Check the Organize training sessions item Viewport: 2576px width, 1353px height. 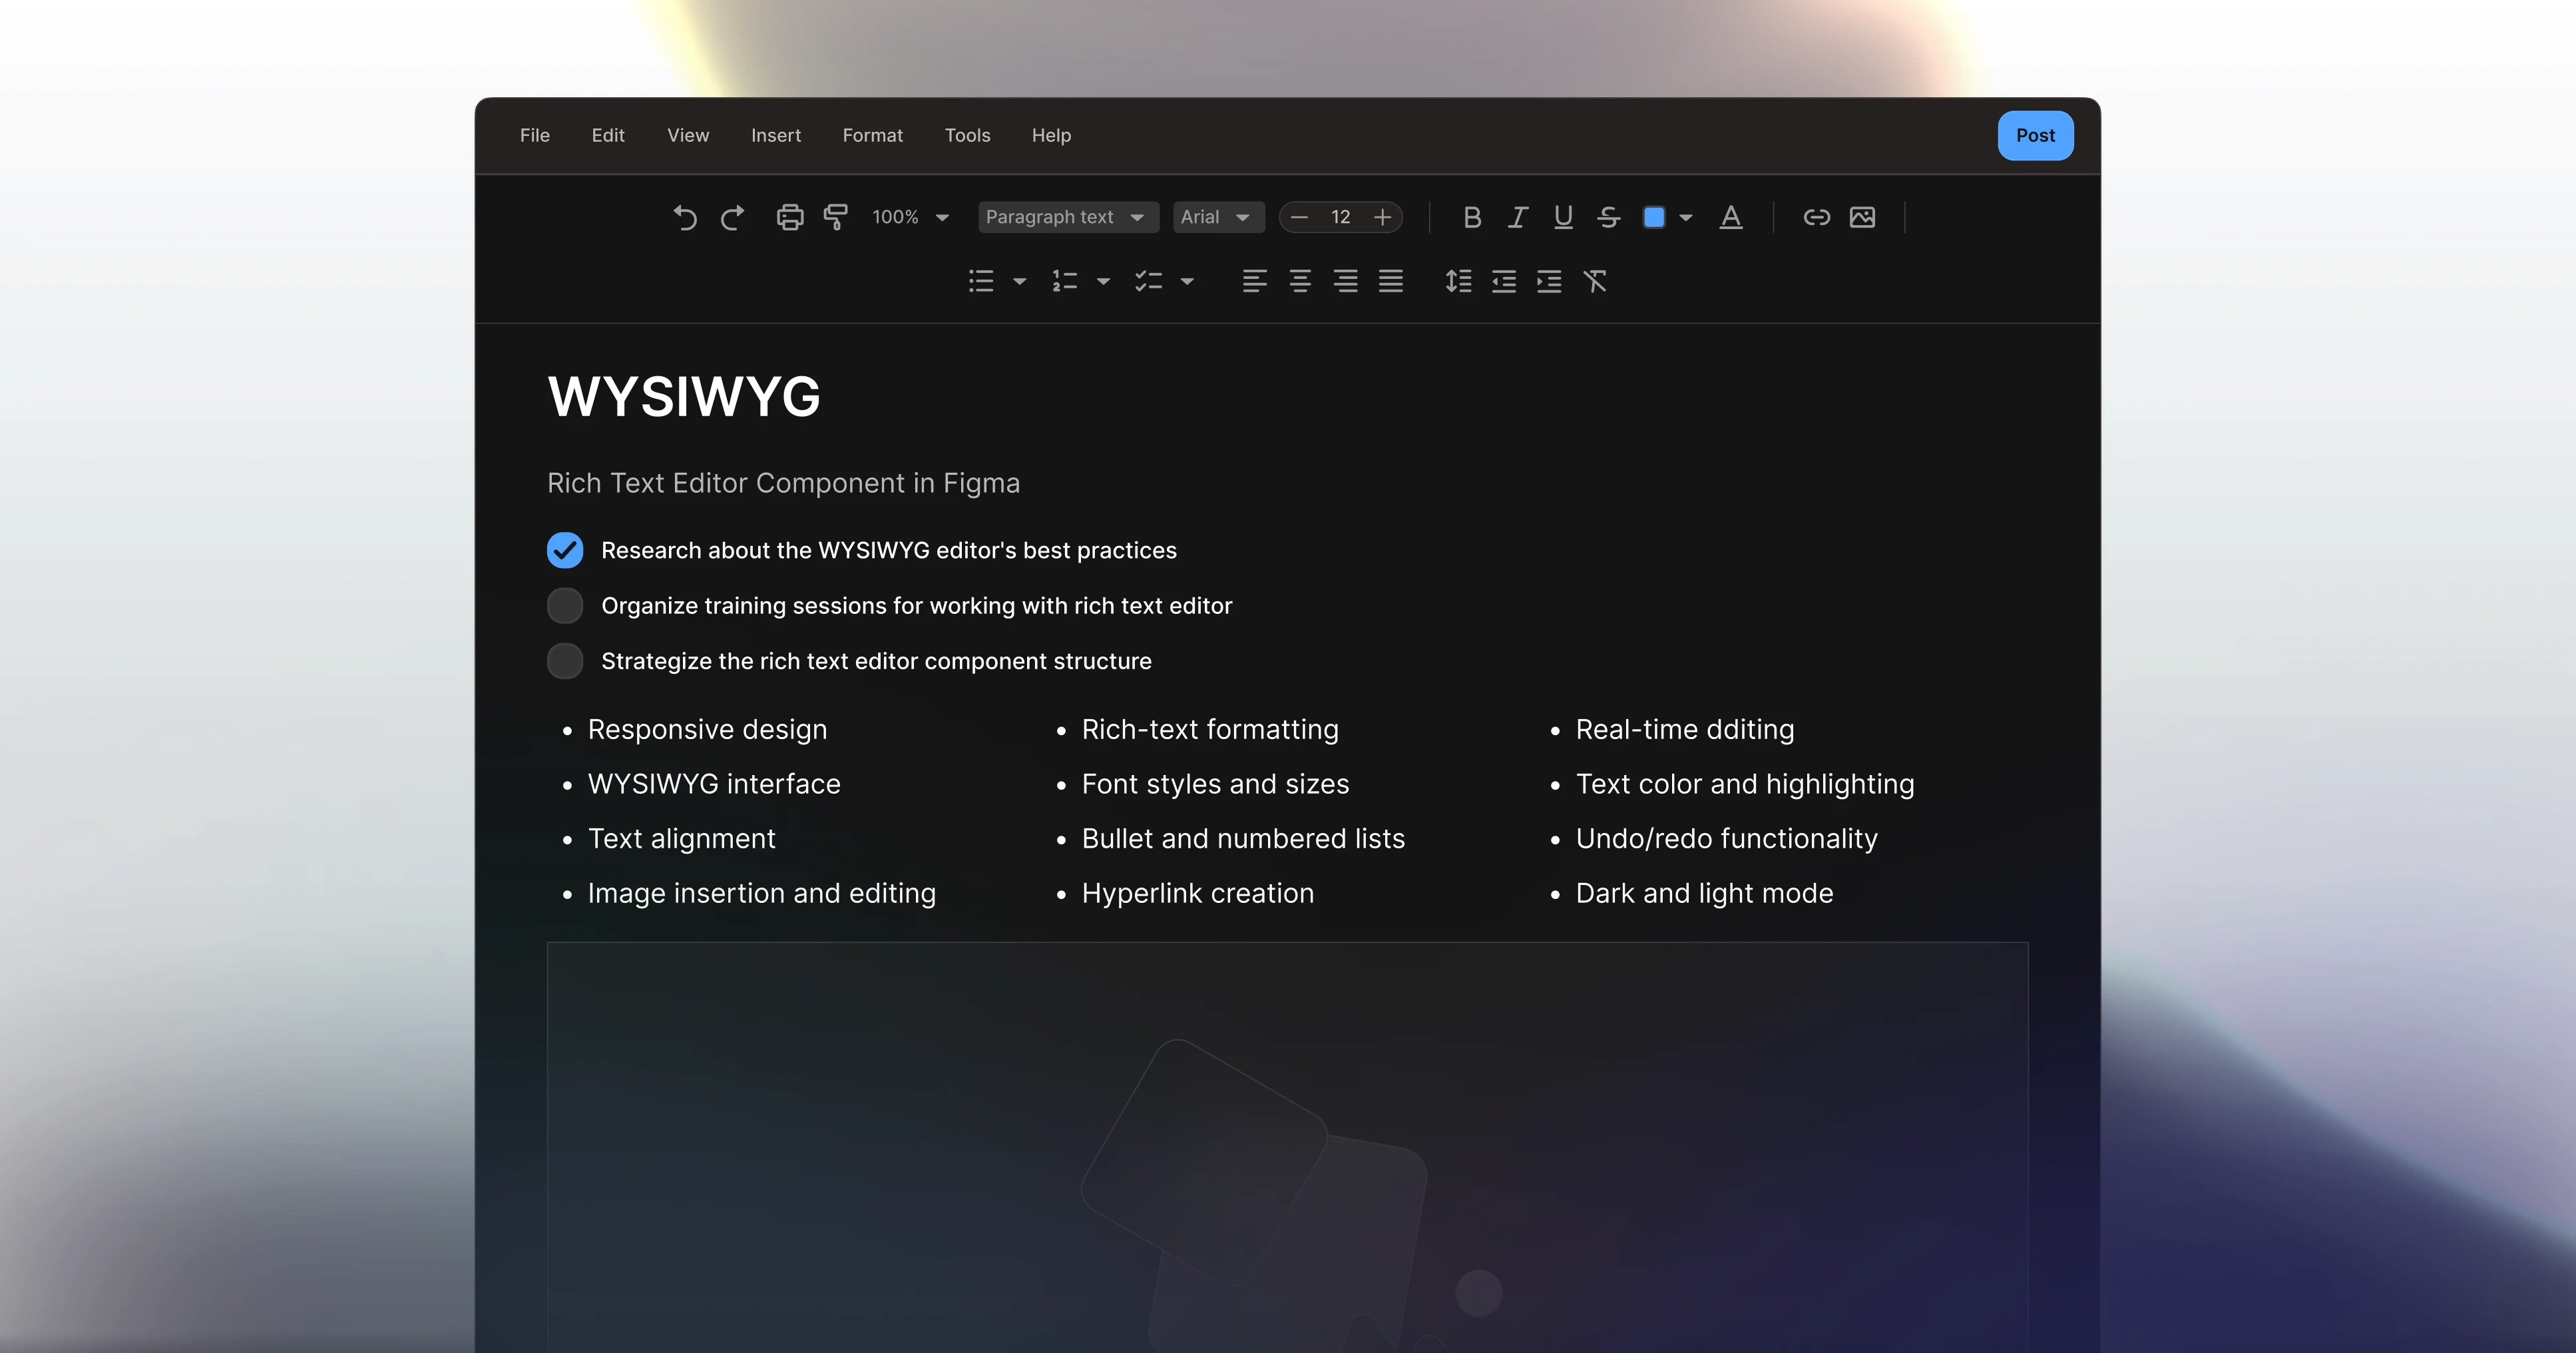click(x=565, y=605)
